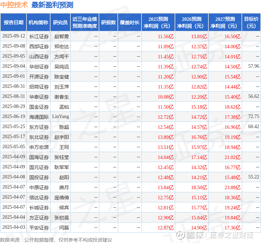Select the 长江证券 institution cell
The height and width of the screenshot is (243, 261).
[x=39, y=36]
